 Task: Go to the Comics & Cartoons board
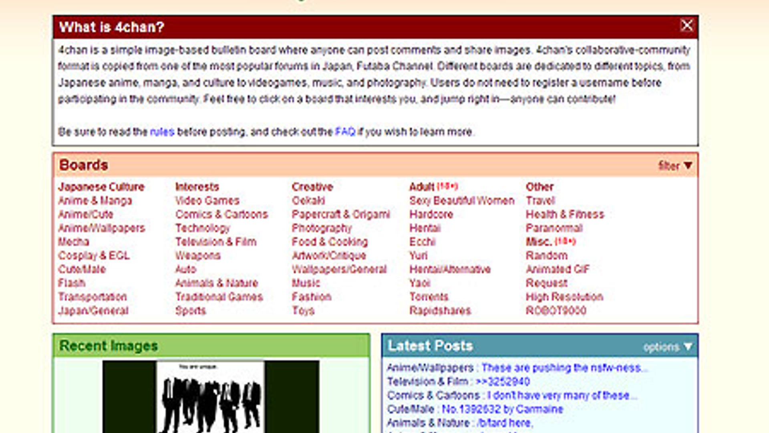[221, 214]
